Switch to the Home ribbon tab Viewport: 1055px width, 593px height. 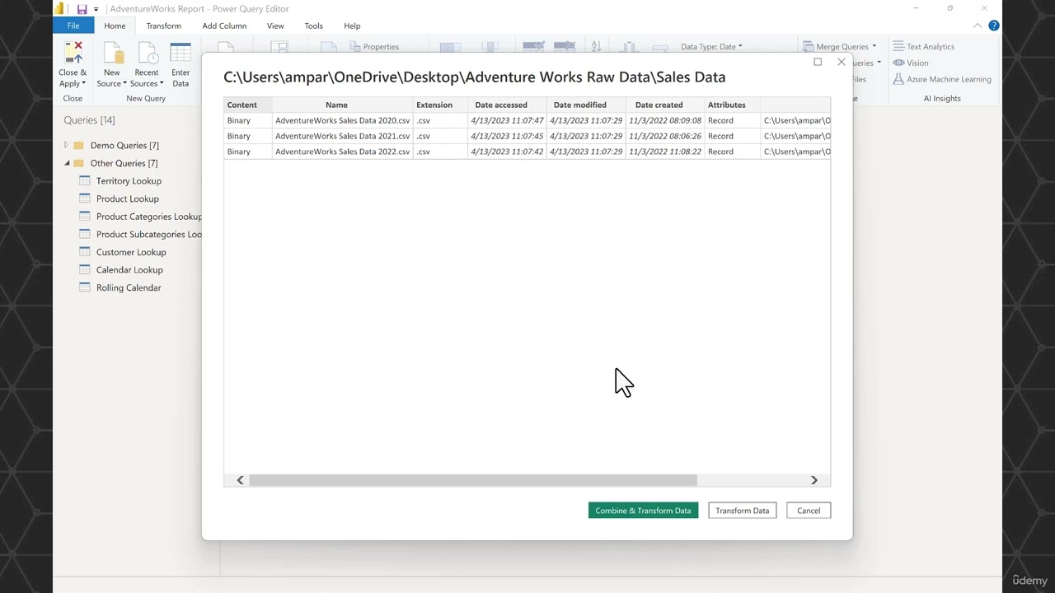tap(115, 26)
